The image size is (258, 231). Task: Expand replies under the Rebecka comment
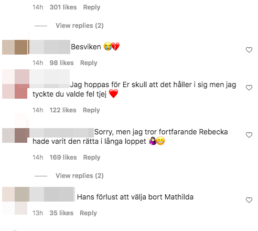[80, 176]
